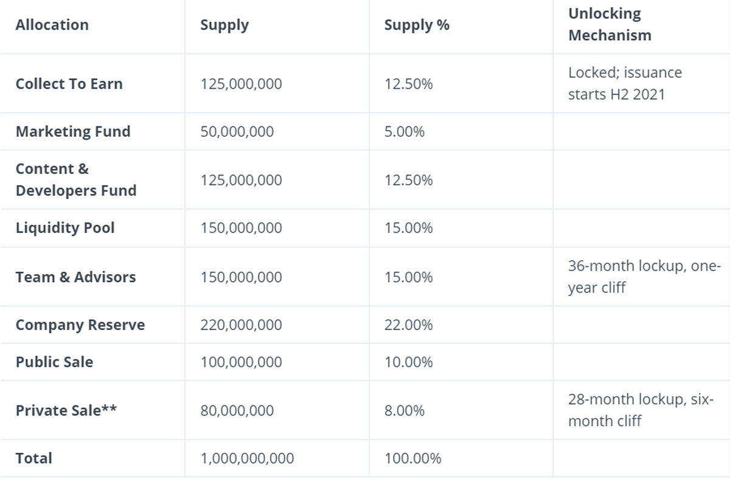Image resolution: width=730 pixels, height=482 pixels.
Task: Click the Company Reserve allocation cell
Action: 80,325
